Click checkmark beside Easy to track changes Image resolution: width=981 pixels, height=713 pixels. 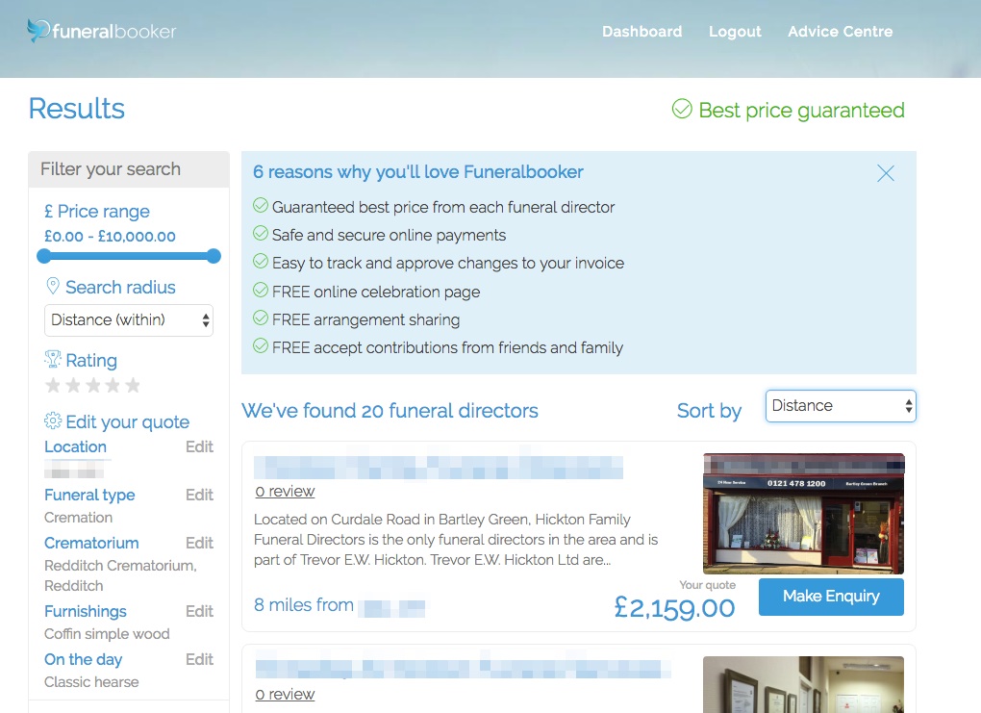click(x=261, y=261)
